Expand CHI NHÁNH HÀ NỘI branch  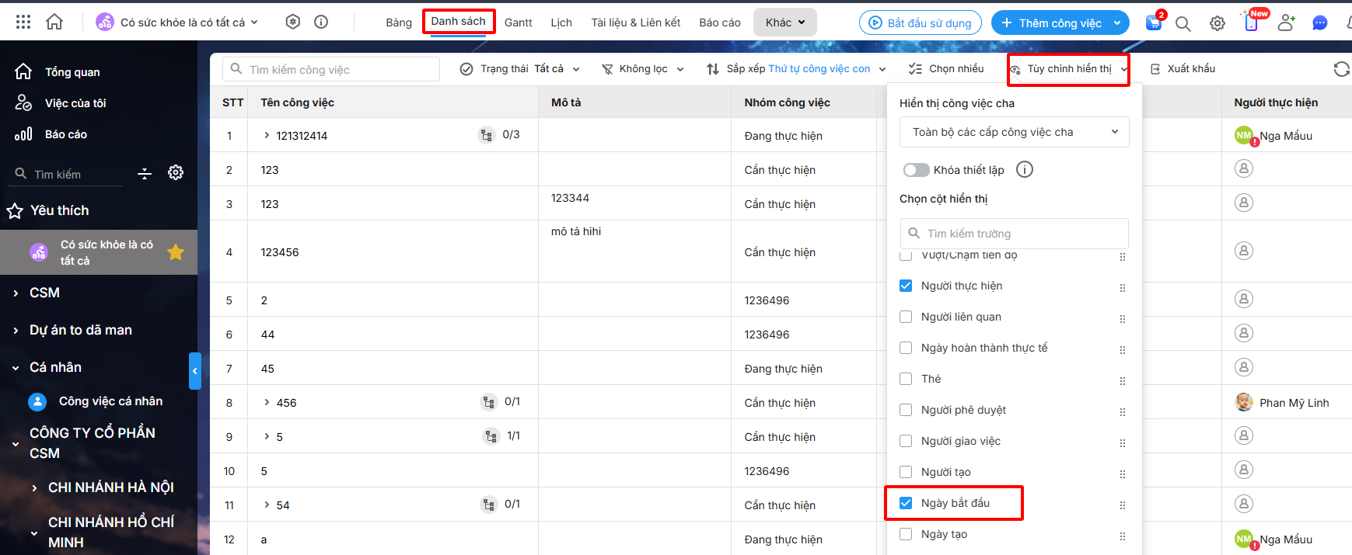[34, 488]
